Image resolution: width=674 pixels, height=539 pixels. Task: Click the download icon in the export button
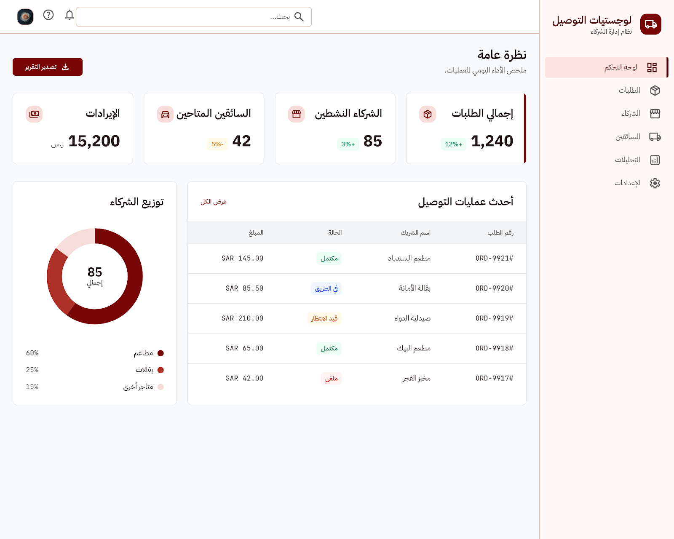(65, 67)
